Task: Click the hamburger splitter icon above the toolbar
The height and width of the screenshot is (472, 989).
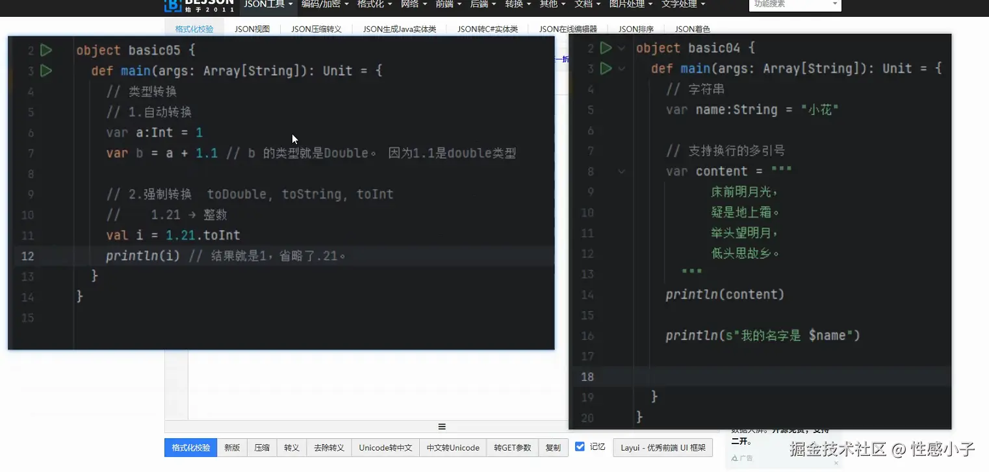Action: pos(442,427)
